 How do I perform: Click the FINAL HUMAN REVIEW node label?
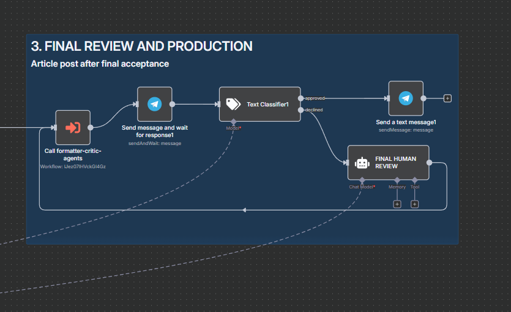click(395, 163)
